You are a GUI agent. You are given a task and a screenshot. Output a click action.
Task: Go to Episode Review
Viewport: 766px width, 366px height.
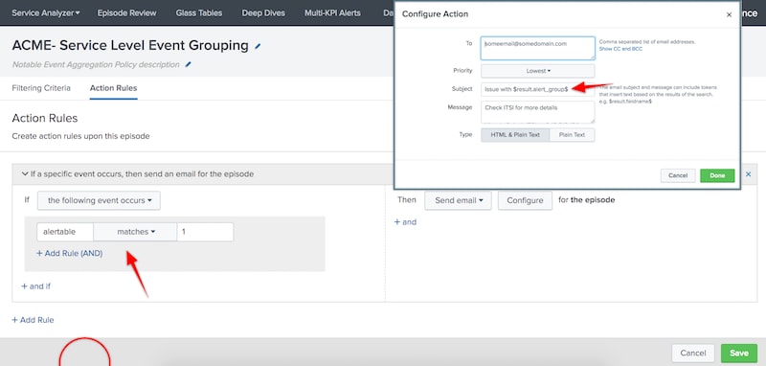click(x=126, y=13)
